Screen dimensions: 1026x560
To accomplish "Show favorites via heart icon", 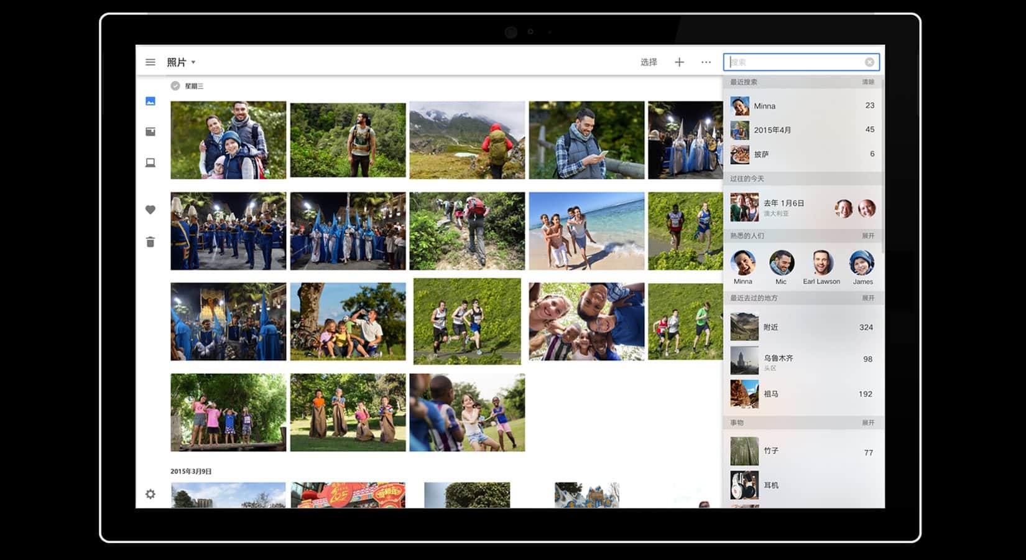I will [150, 210].
